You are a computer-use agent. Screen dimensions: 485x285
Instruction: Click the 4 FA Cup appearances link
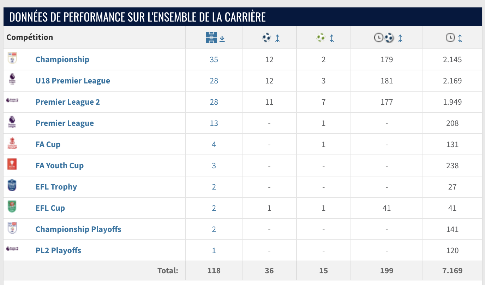(x=214, y=144)
